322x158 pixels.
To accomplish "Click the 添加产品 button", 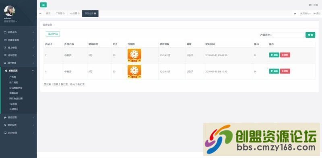I will click(53, 34).
